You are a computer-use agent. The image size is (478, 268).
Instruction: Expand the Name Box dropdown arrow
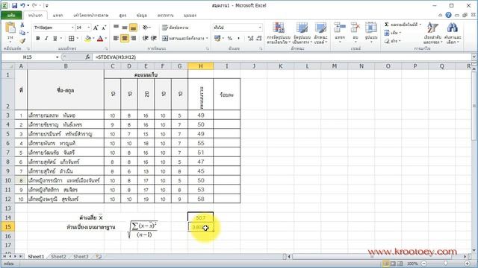57,57
